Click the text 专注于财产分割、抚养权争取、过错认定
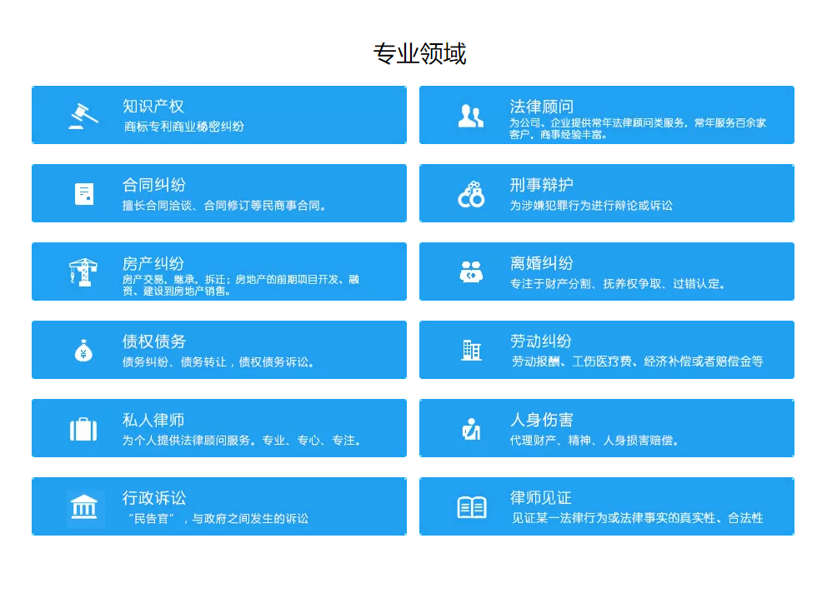The height and width of the screenshot is (598, 817). point(617,284)
